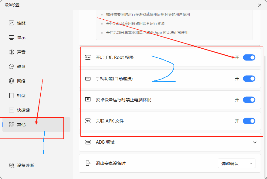Click the 安卓设备运行时禁止电脑休眠 label
The width and height of the screenshot is (267, 179).
(x=123, y=100)
